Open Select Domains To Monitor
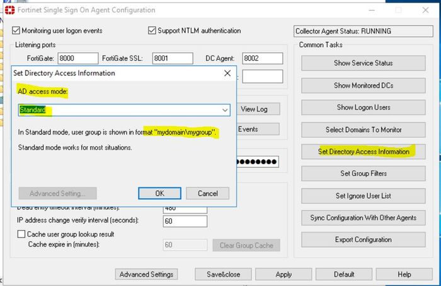Image resolution: width=441 pixels, height=286 pixels. tap(364, 129)
